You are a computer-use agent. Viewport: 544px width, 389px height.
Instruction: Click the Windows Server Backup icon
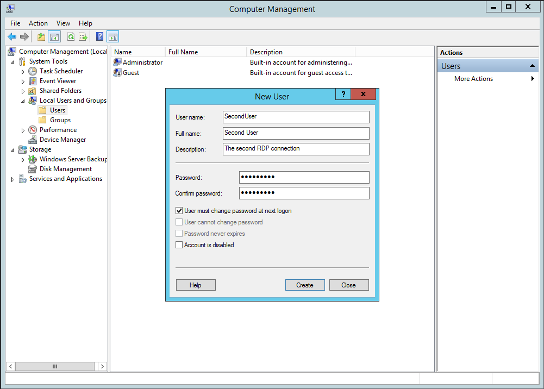click(x=33, y=159)
